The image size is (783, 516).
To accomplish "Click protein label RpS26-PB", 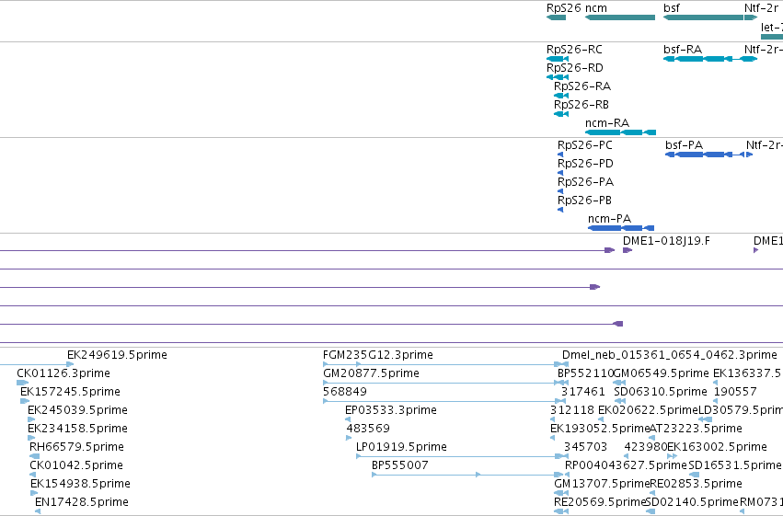I will coord(584,201).
